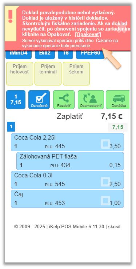Image resolution: width=136 pixels, height=269 pixels.
Task: Choose the Príjem šekom payment button
Action: pyautogui.click(x=76, y=73)
